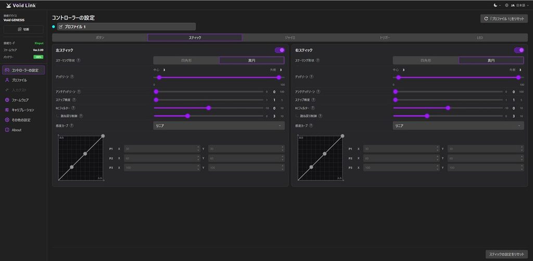This screenshot has height=261, width=533.
Task: Click the globe language icon
Action: click(507, 5)
